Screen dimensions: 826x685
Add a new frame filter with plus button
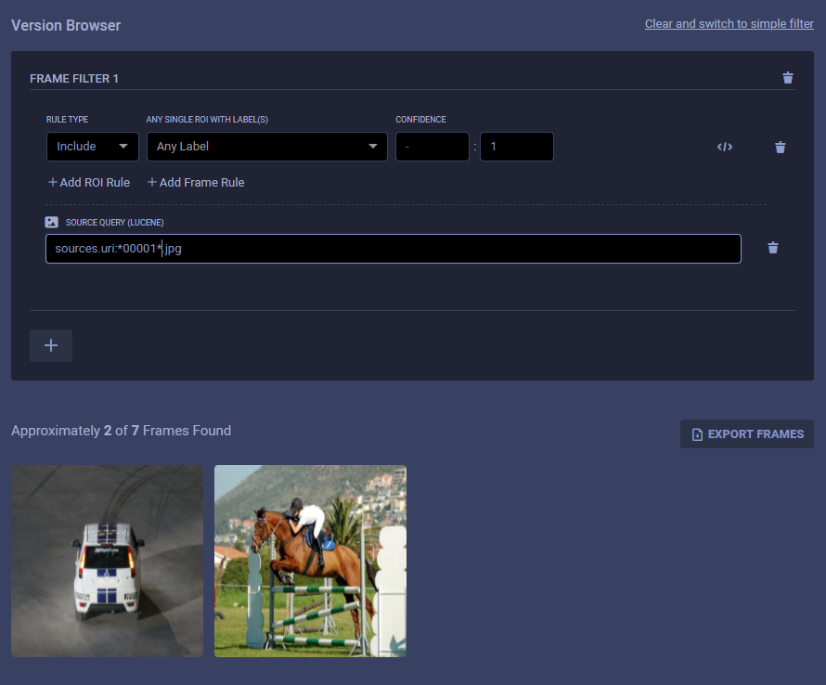point(51,345)
